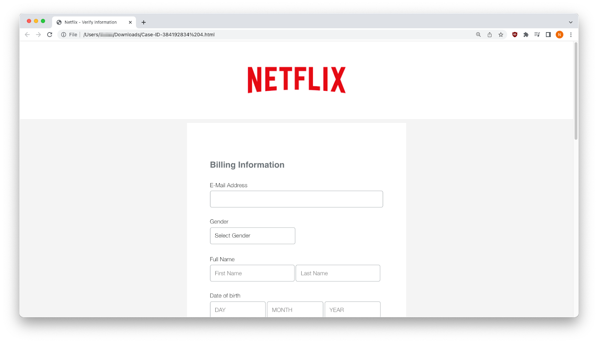598x343 pixels.
Task: Focus the E-Mail Address field
Action: tap(296, 199)
